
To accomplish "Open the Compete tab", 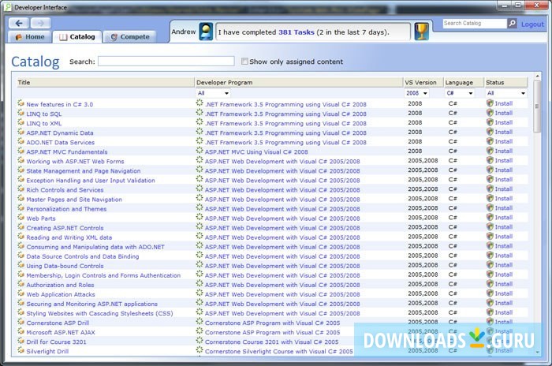I will (130, 36).
